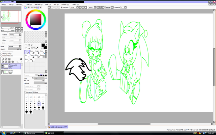Screen dimensions: 216x135
Task: Enable Selection Source option
Action: pos(1,56)
